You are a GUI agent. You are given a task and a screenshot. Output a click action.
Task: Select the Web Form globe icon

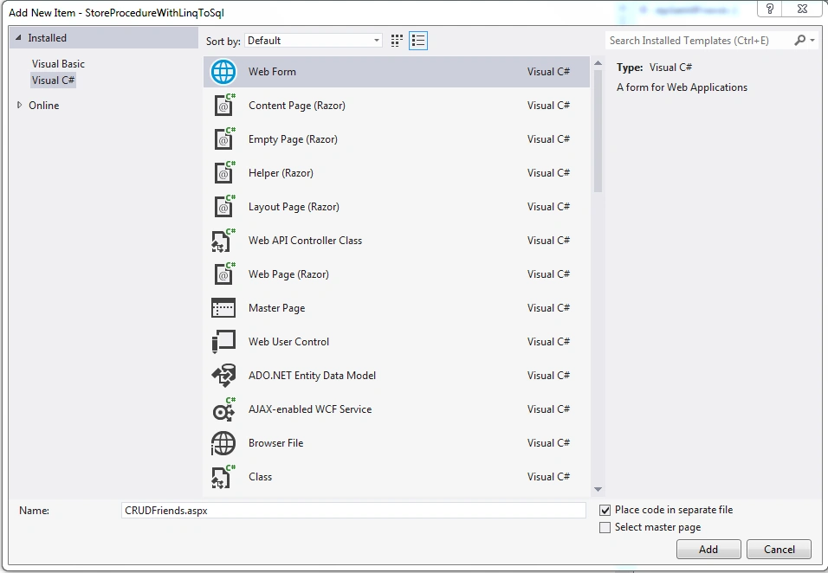(223, 72)
